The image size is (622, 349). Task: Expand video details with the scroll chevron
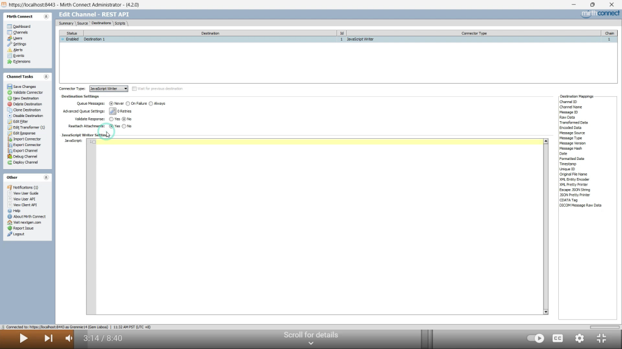pyautogui.click(x=311, y=343)
